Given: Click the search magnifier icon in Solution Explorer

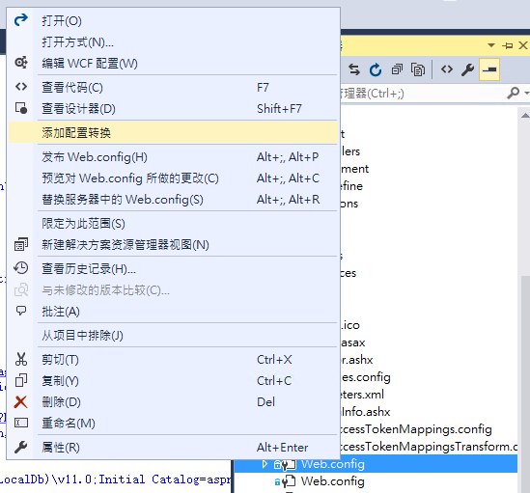Looking at the screenshot, I should coord(513,93).
